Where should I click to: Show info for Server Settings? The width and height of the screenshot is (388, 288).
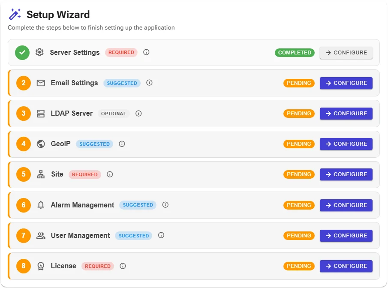(146, 52)
